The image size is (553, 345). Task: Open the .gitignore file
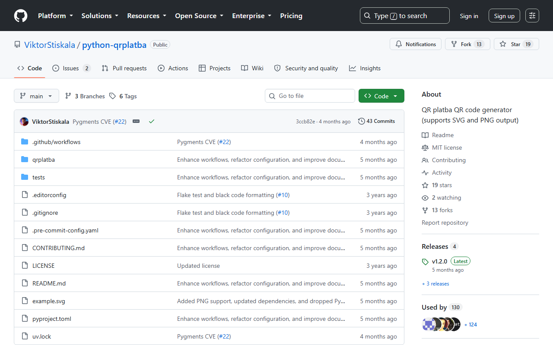(x=45, y=213)
